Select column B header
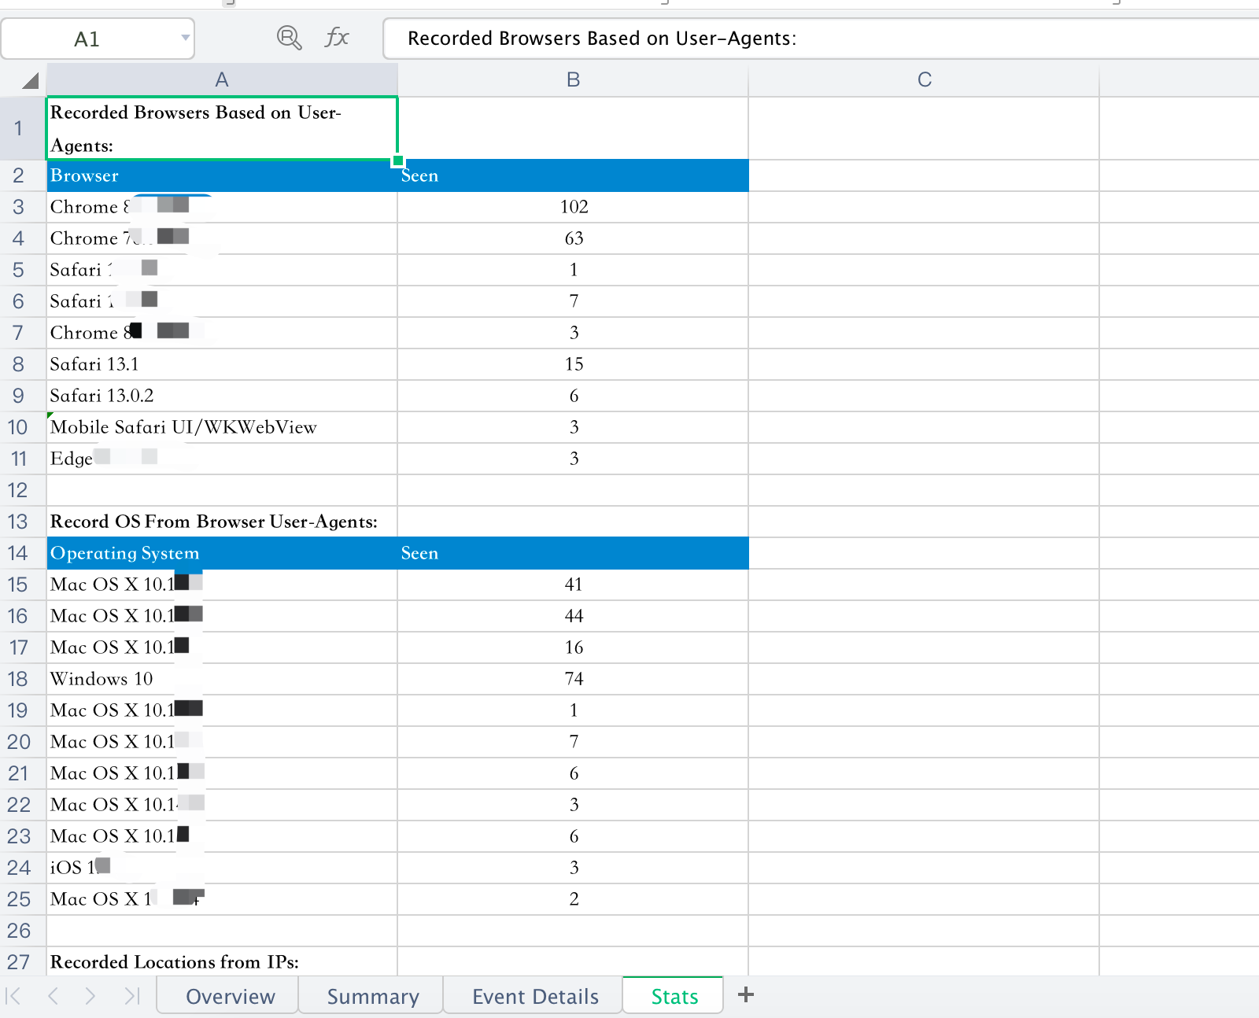1259x1018 pixels. point(573,79)
